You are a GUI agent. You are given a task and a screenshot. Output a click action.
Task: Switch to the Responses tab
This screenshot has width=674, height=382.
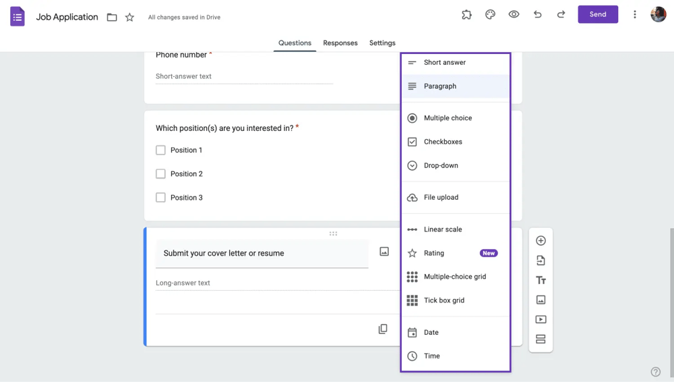[340, 43]
